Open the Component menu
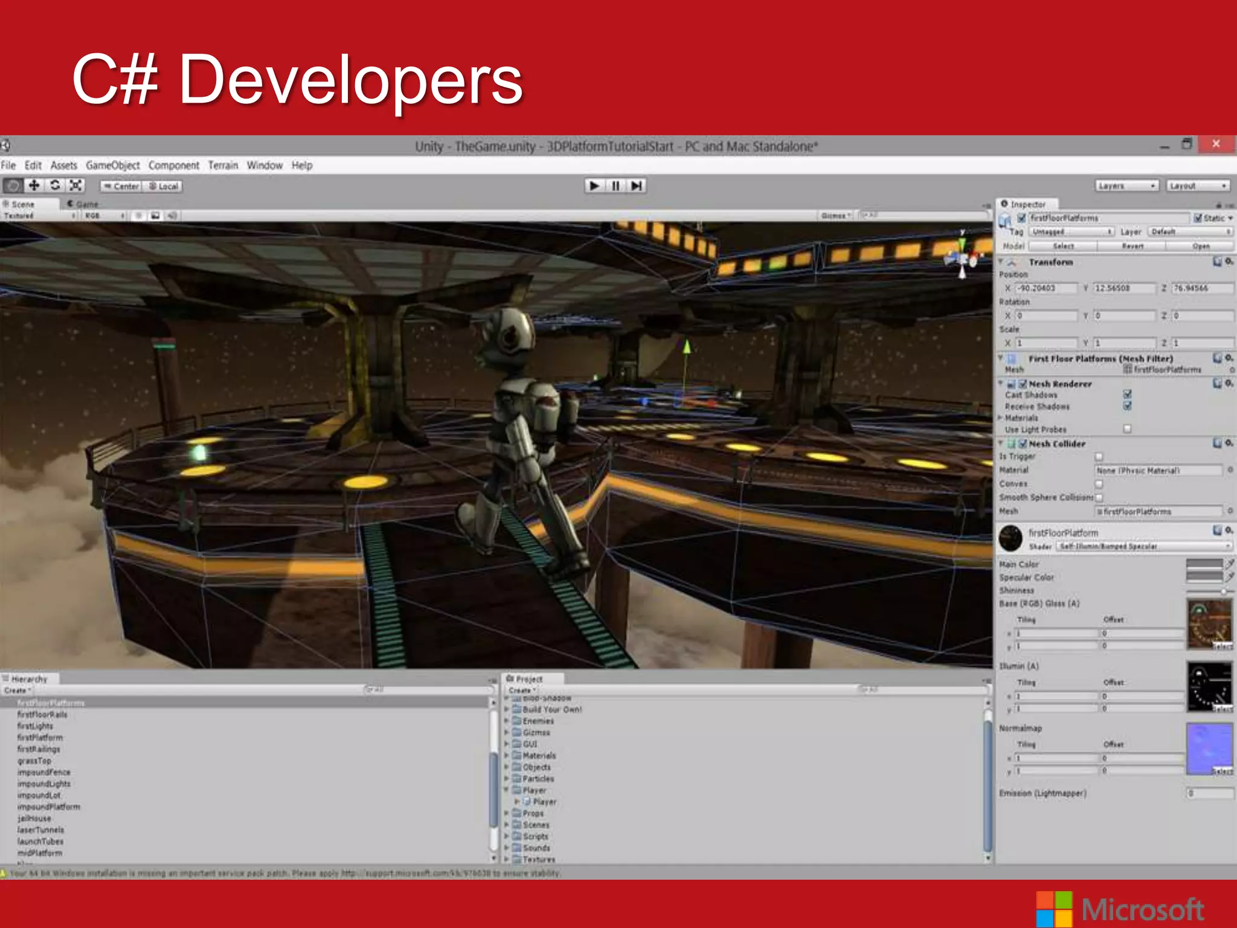 tap(174, 165)
